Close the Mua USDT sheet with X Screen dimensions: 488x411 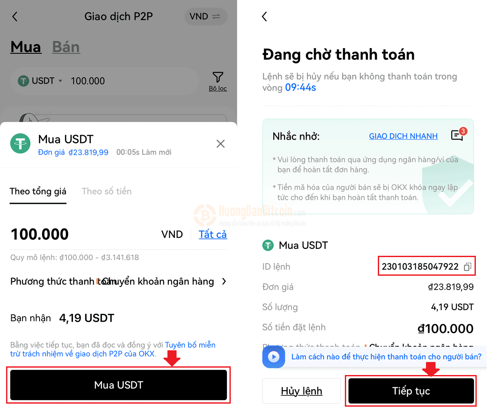(220, 144)
